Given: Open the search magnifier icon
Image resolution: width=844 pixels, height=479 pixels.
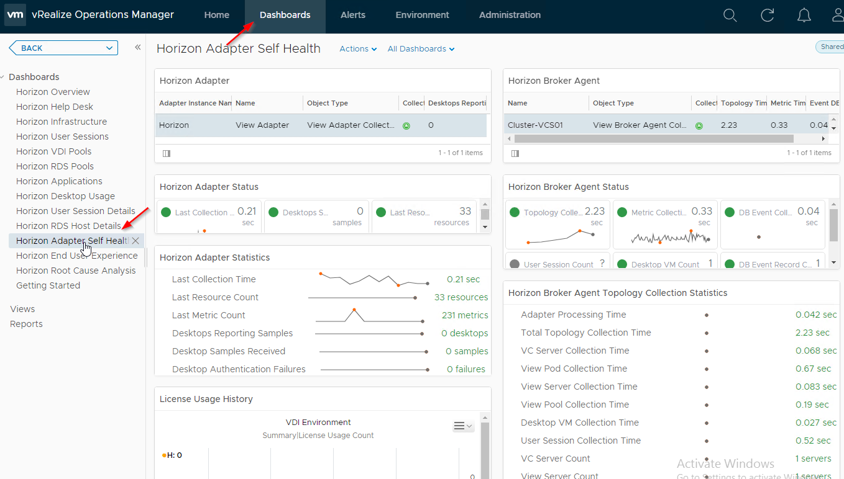Looking at the screenshot, I should coord(730,15).
